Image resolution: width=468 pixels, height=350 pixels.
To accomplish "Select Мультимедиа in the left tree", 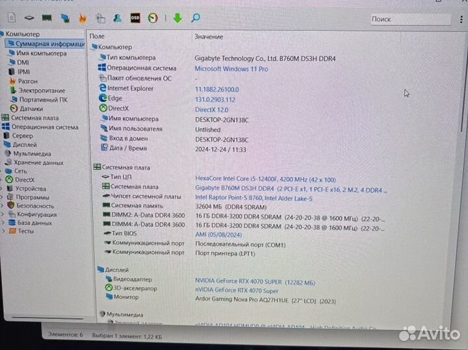I will [27, 154].
